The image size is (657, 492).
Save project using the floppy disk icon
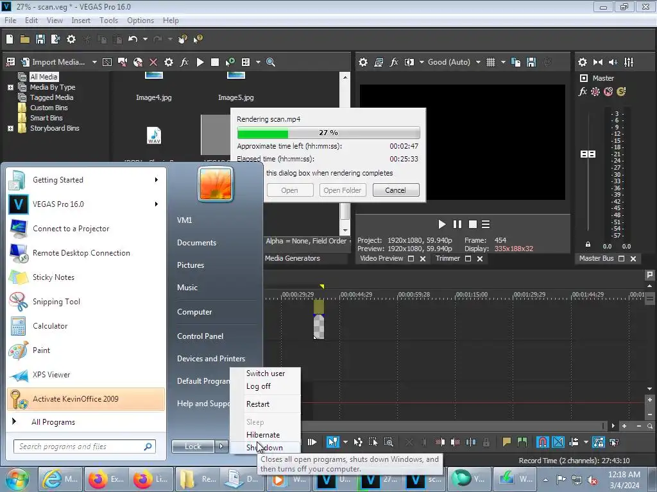pos(40,39)
